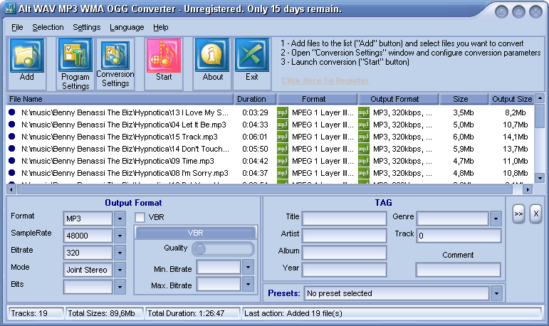Image resolution: width=549 pixels, height=326 pixels.
Task: Click the Format column header
Action: coord(317,99)
